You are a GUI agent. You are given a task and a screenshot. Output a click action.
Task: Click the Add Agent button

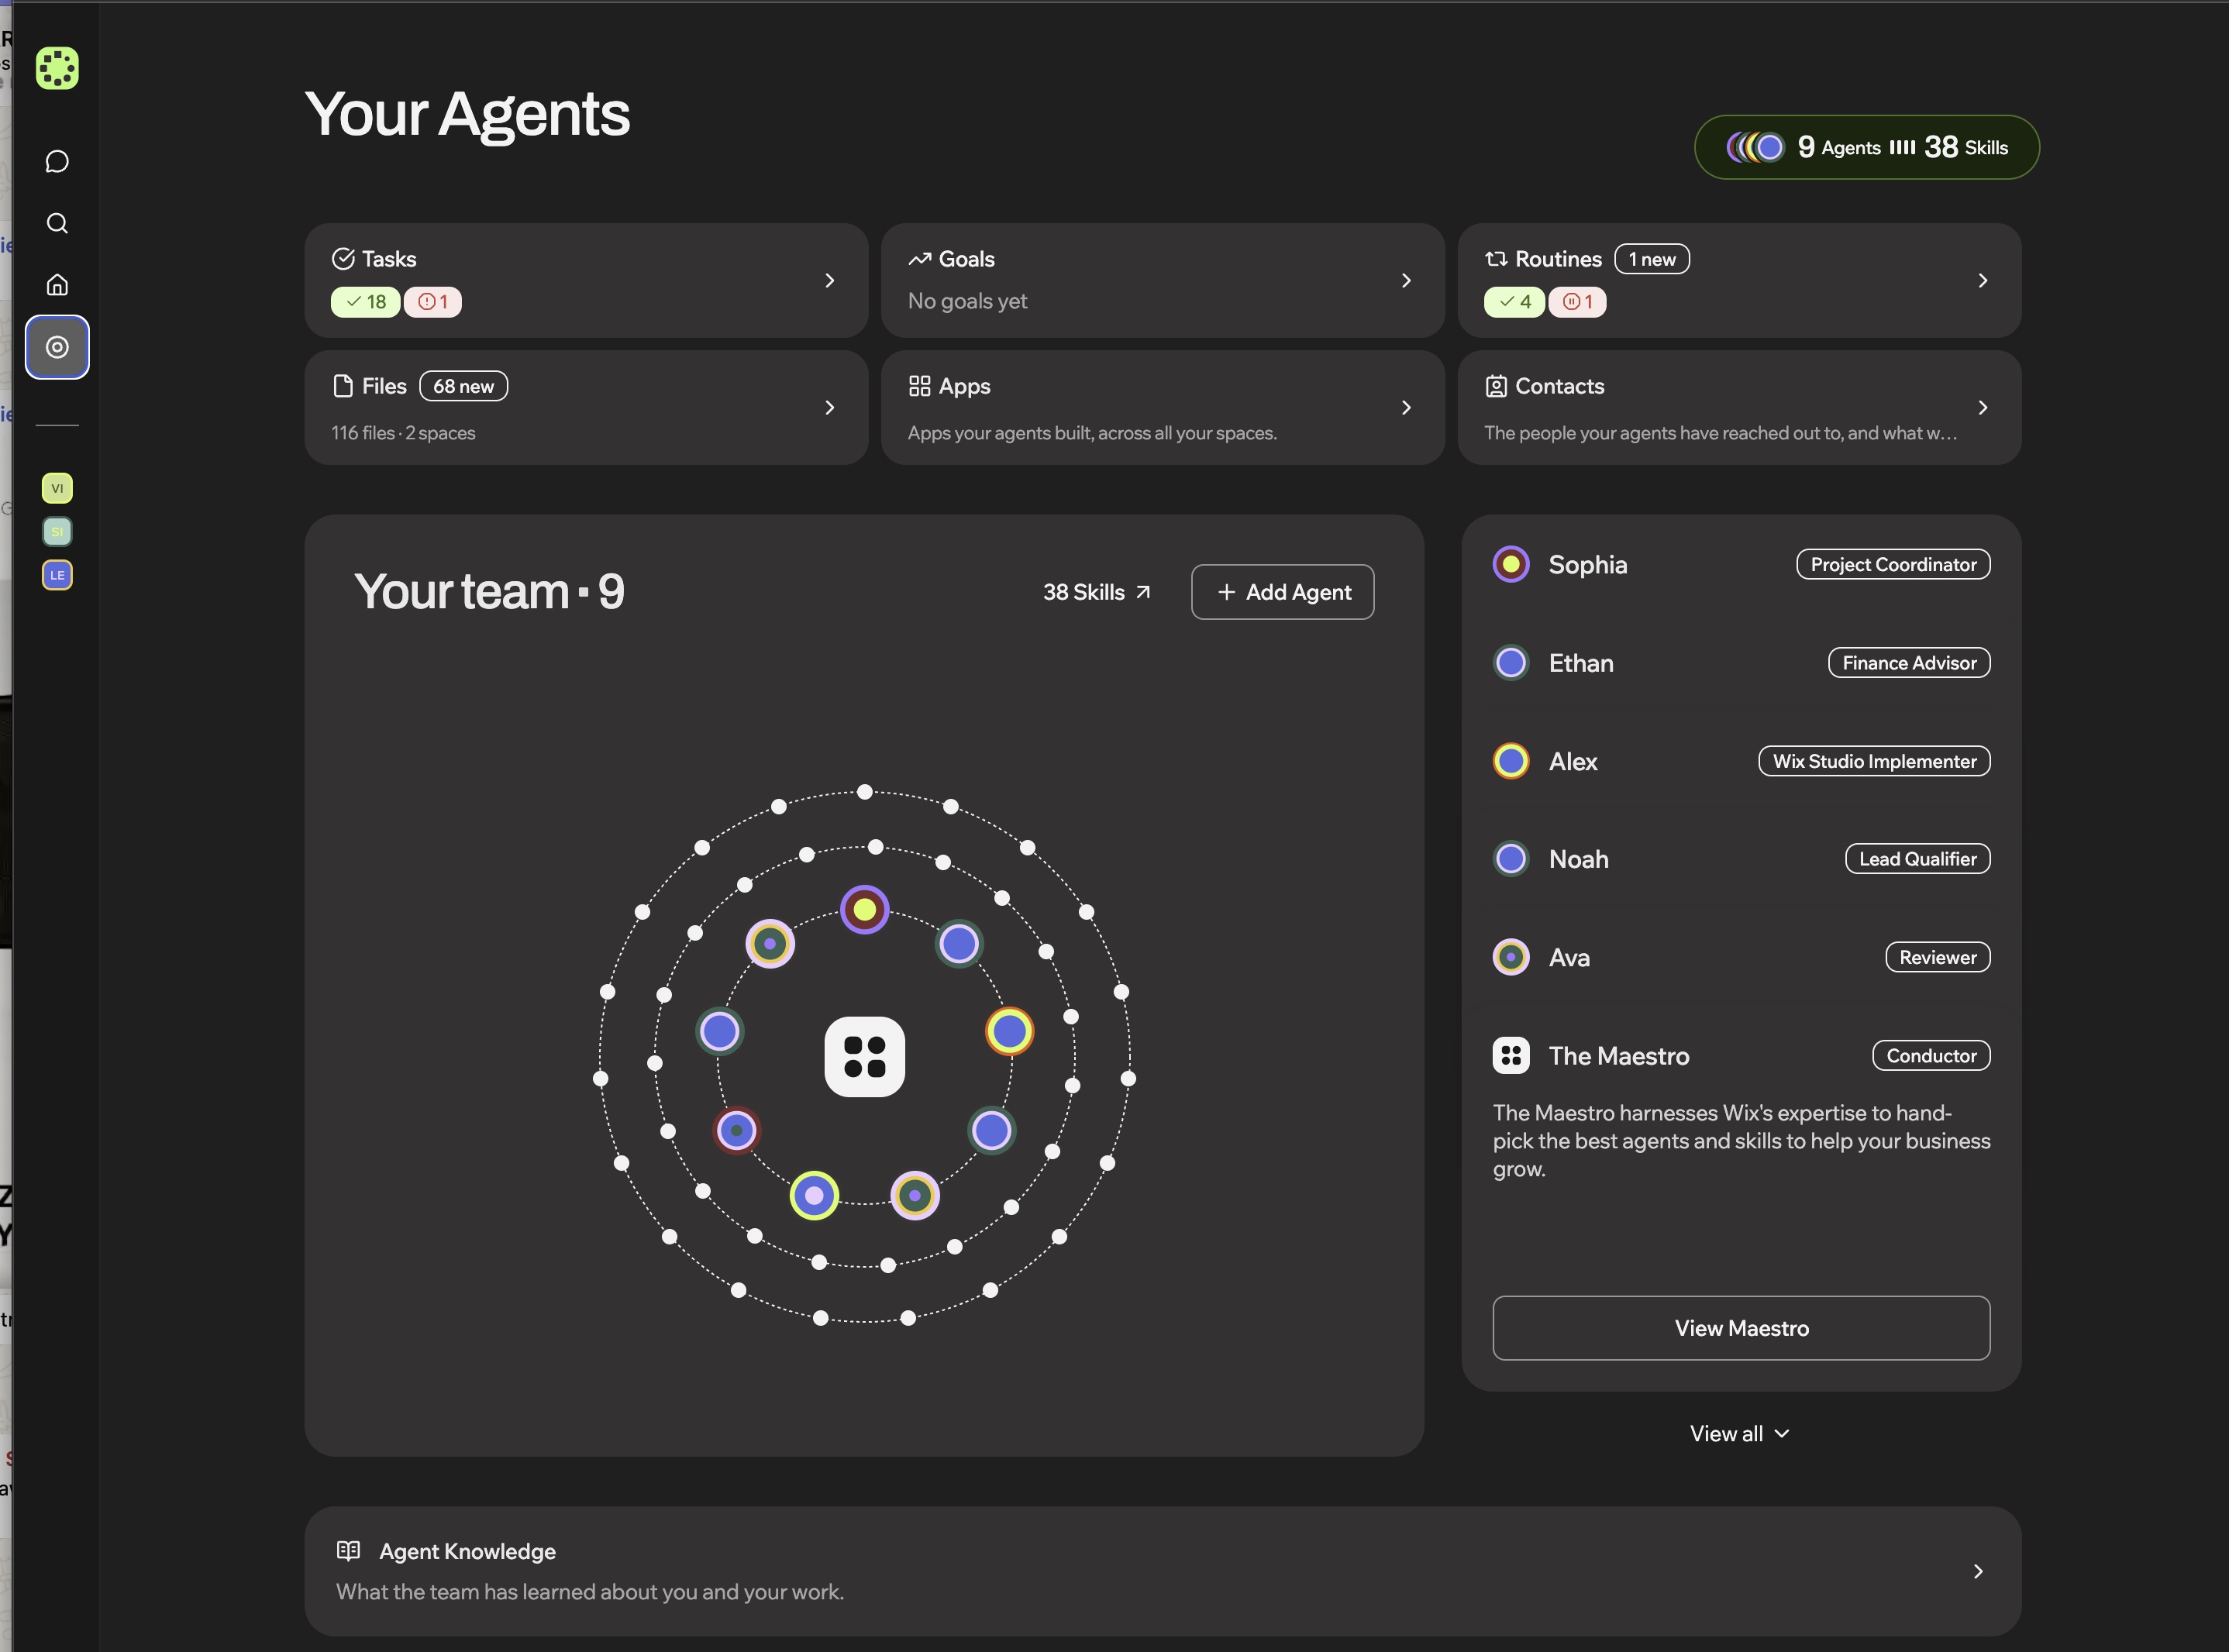(1283, 592)
